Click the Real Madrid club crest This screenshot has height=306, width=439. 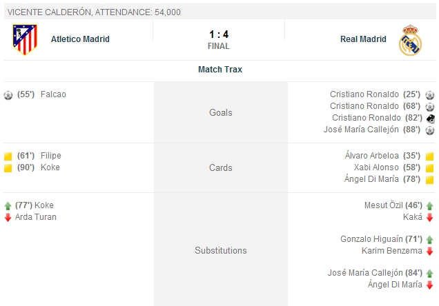point(409,40)
